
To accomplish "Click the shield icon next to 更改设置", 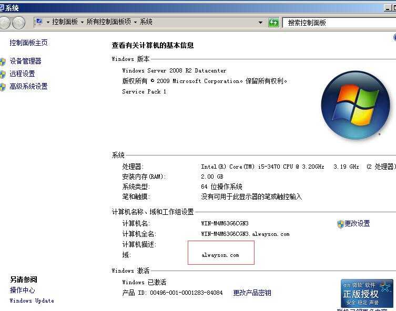I will pyautogui.click(x=340, y=224).
